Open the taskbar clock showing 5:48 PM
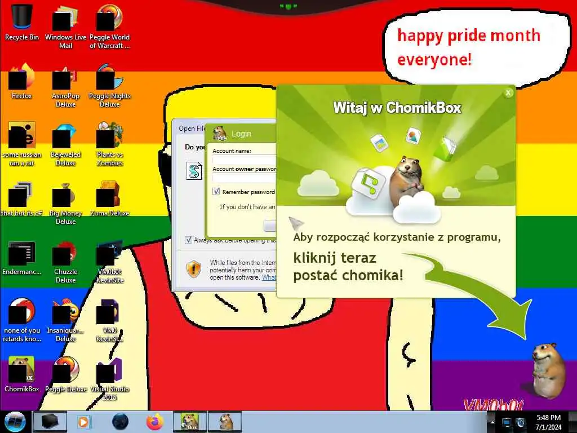577x433 pixels. 548,422
